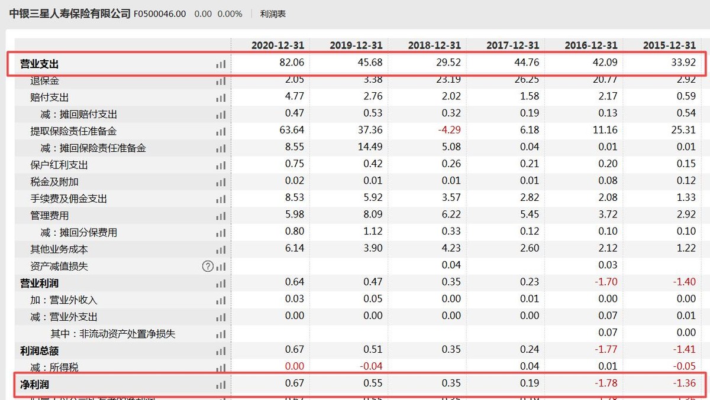Screen dimensions: 710x400
Task: Click the 手续费及佣金支出 row label
Action: tap(69, 199)
